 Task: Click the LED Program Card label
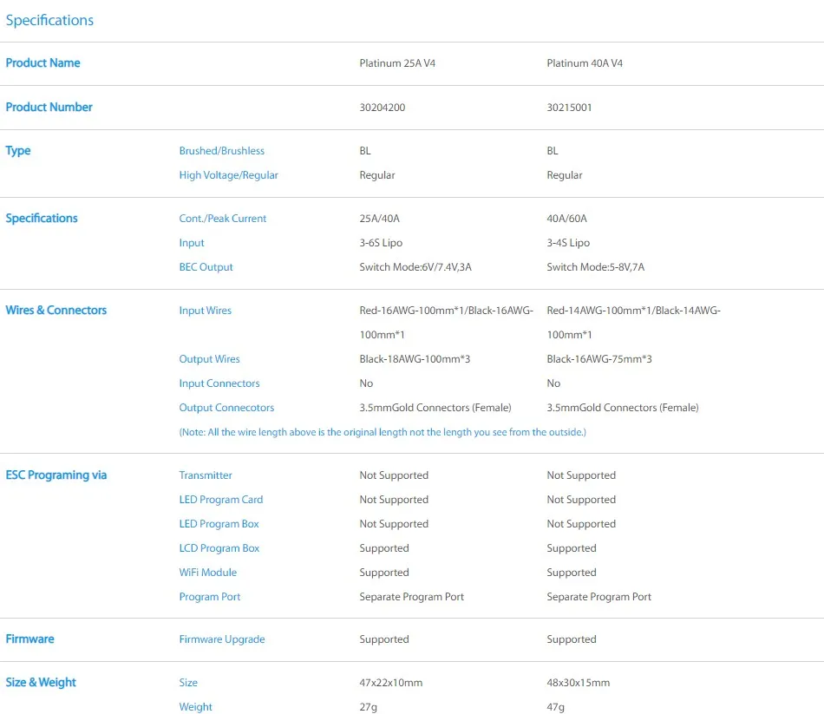coord(220,500)
